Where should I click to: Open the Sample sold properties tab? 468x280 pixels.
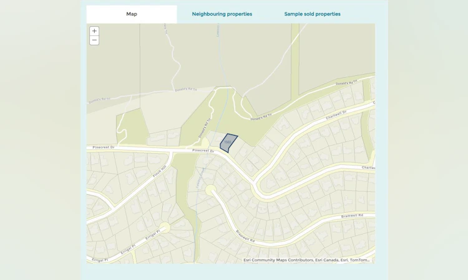(312, 14)
